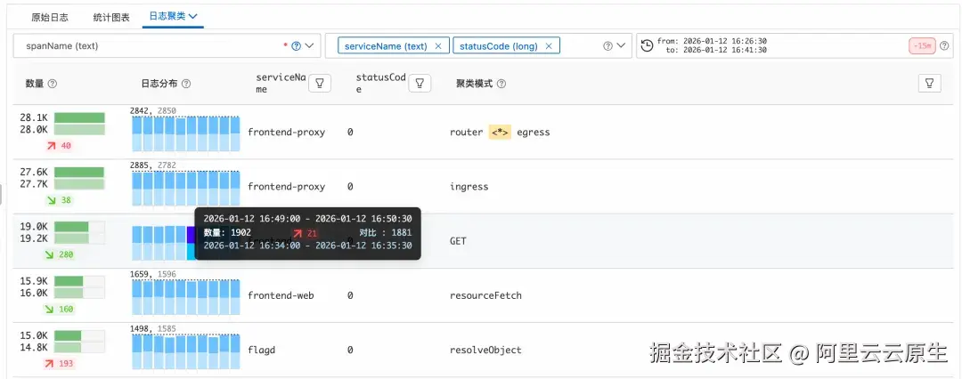
Task: Click the 28.1K count bar
Action: (x=80, y=117)
